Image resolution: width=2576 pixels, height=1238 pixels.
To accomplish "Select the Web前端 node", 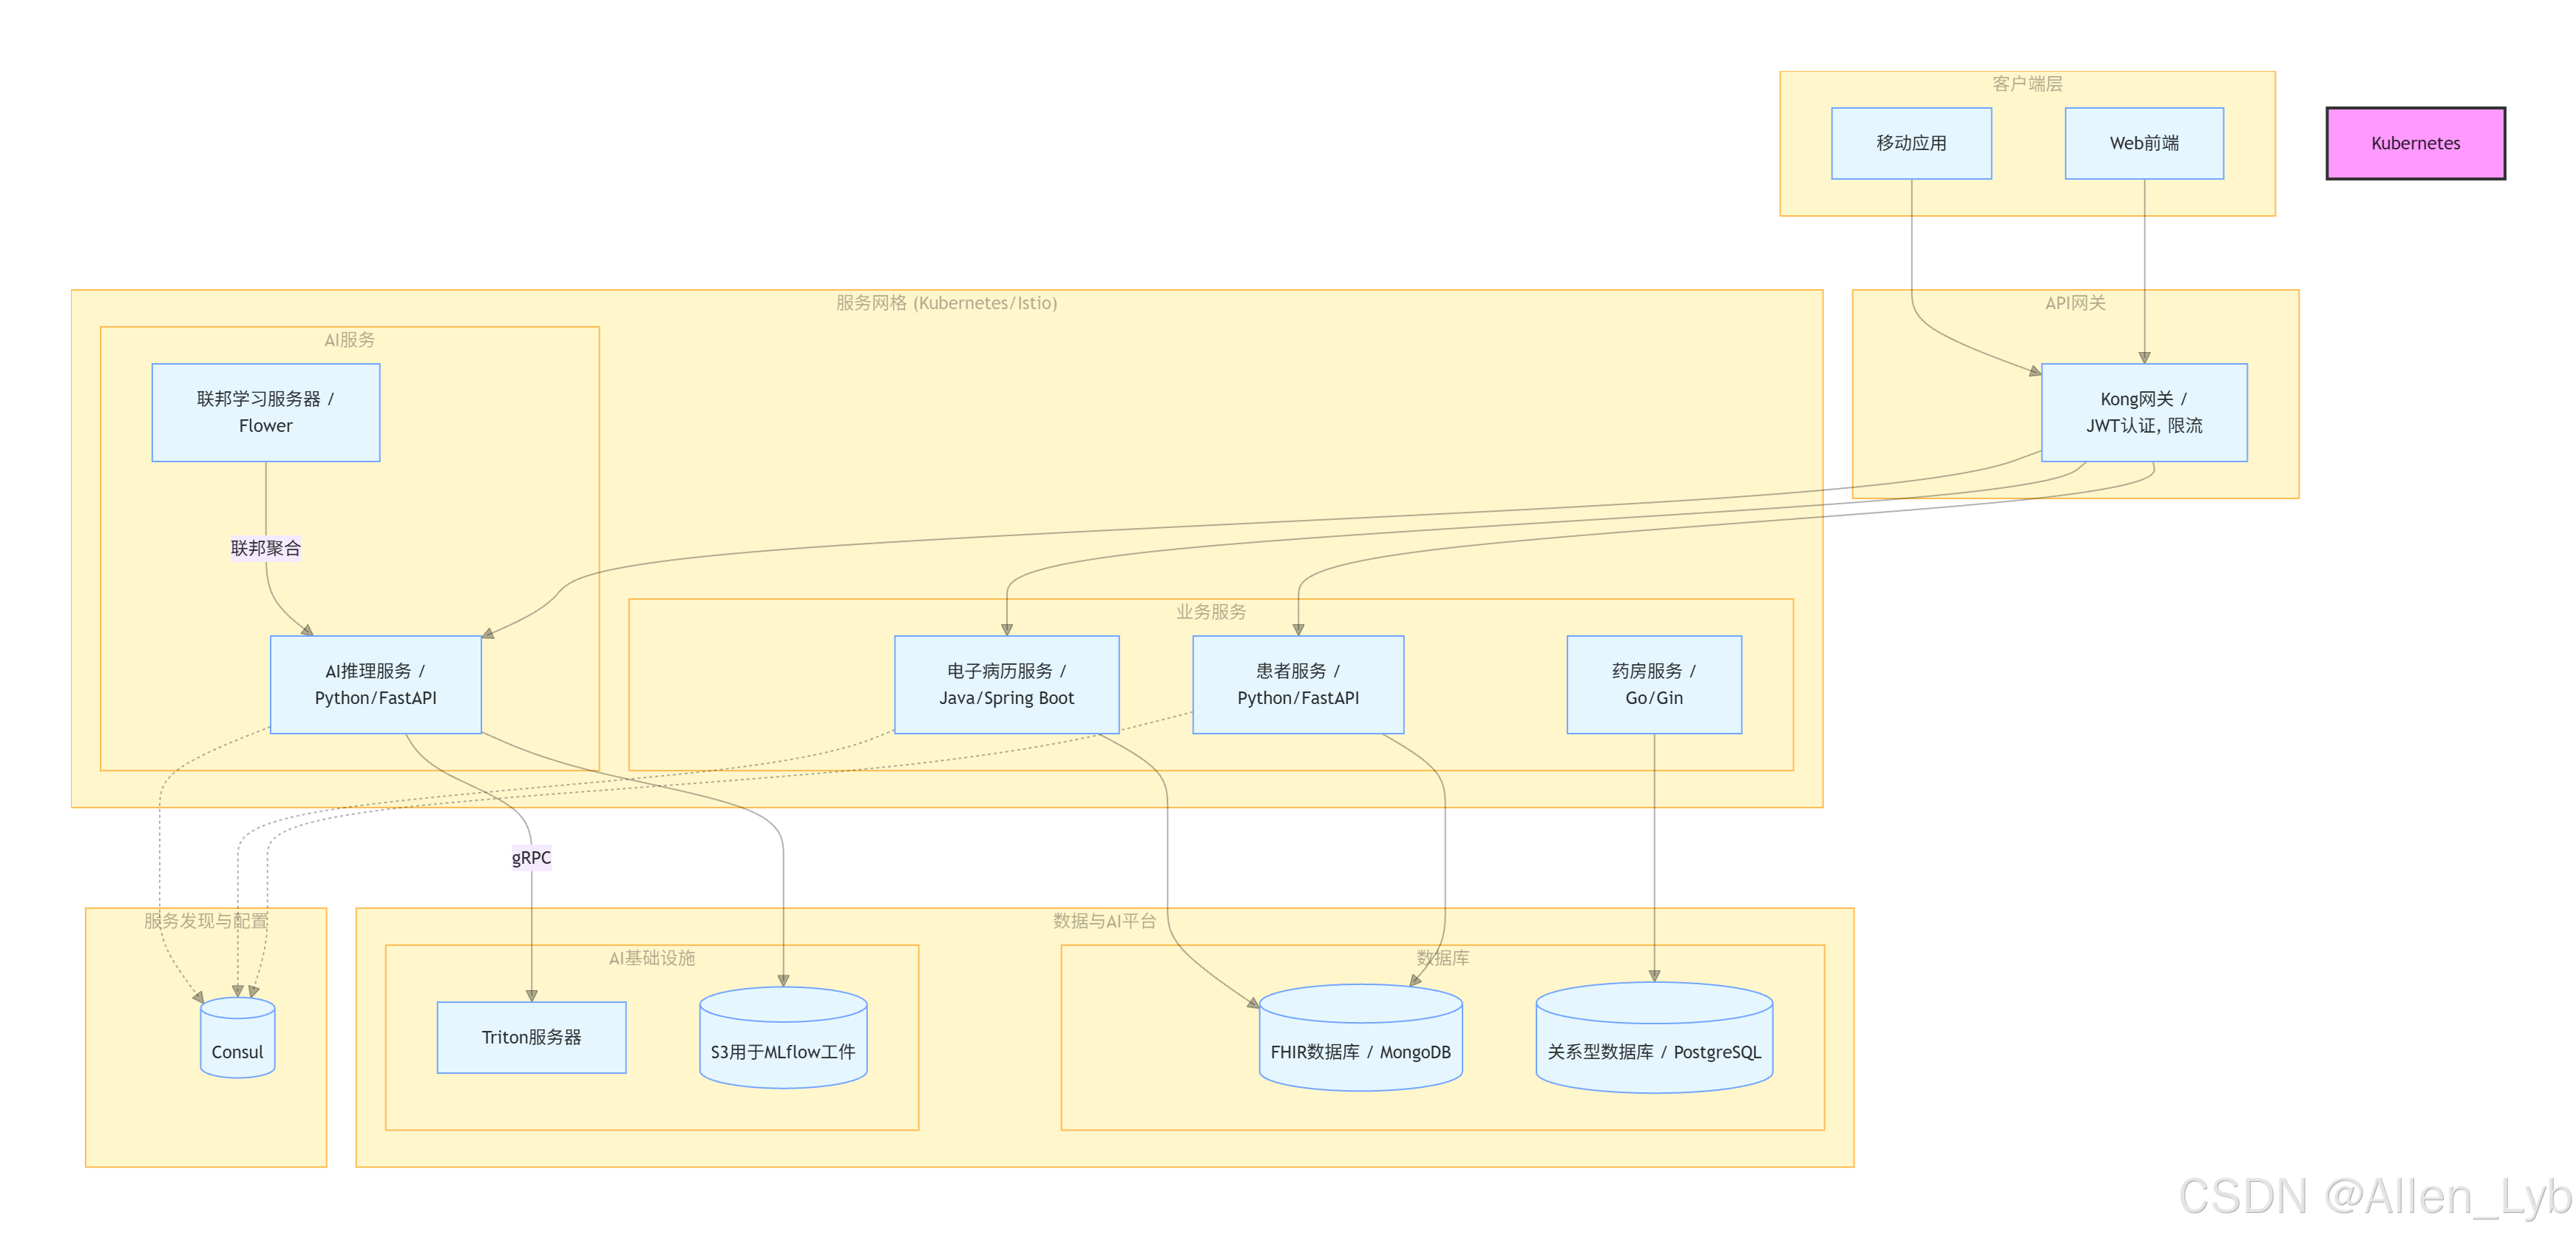I will (2144, 143).
